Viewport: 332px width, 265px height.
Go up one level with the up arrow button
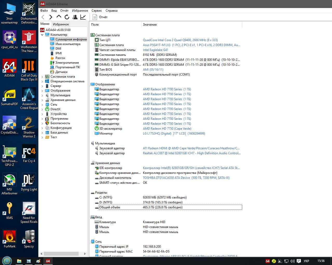[x=59, y=17]
